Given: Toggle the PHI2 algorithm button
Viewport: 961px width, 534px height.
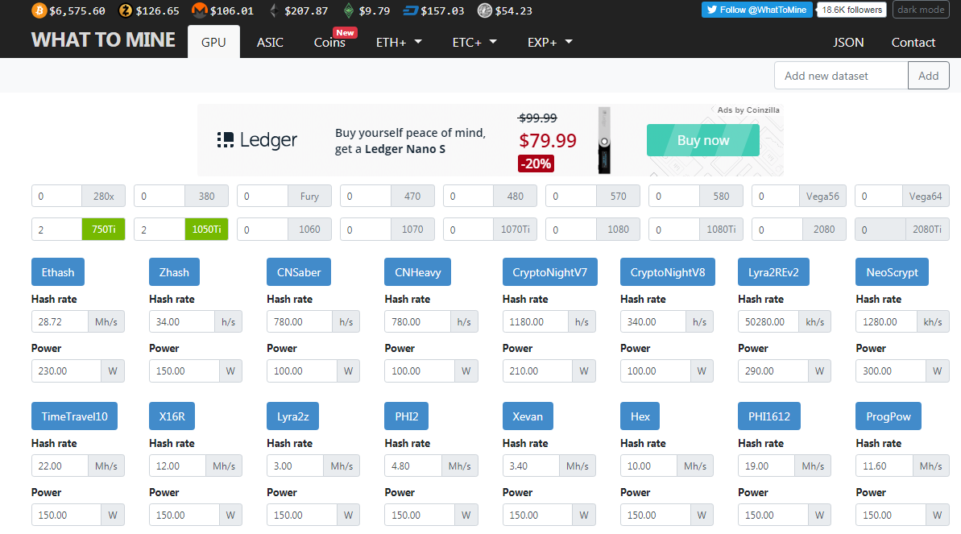Looking at the screenshot, I should 406,416.
